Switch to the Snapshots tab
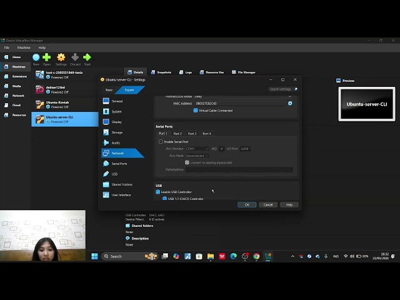The image size is (400, 300). point(161,72)
